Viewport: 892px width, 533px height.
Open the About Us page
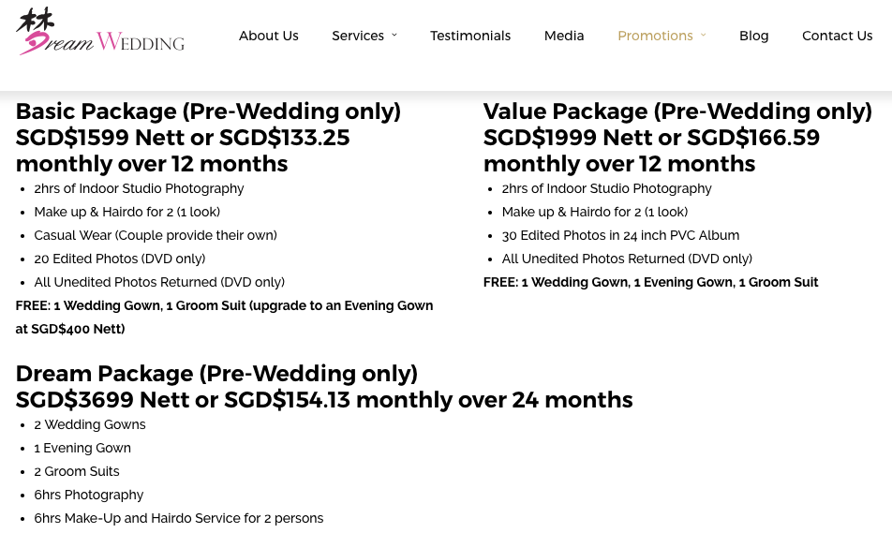268,36
